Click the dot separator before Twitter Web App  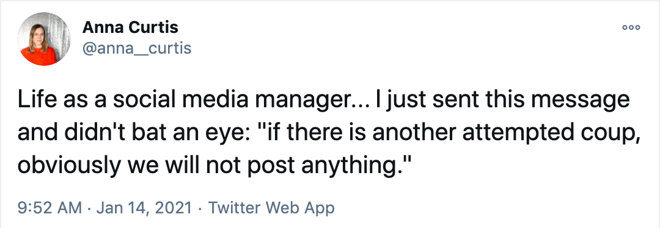(200, 208)
